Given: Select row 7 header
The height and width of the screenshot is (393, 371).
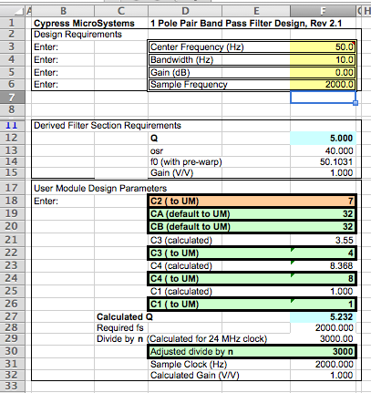Looking at the screenshot, I should [x=12, y=98].
